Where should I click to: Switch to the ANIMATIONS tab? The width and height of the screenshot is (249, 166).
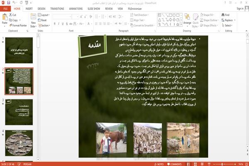tap(76, 9)
